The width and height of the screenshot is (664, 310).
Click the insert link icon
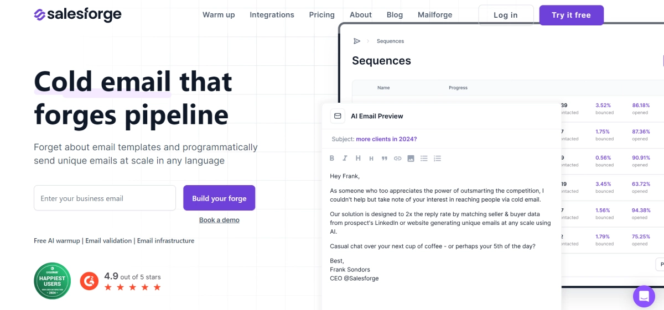click(397, 158)
